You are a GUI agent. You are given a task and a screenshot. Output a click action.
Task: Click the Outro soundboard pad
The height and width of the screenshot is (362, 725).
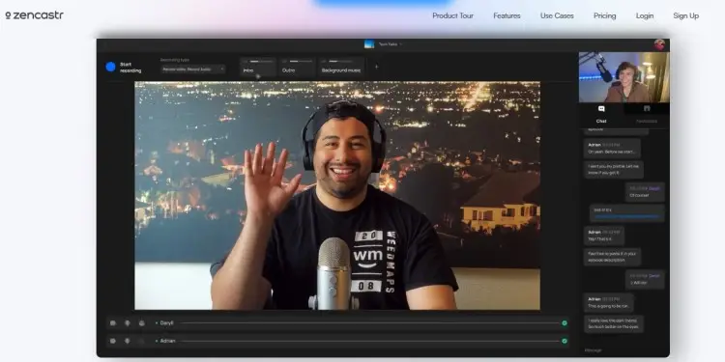click(x=298, y=67)
